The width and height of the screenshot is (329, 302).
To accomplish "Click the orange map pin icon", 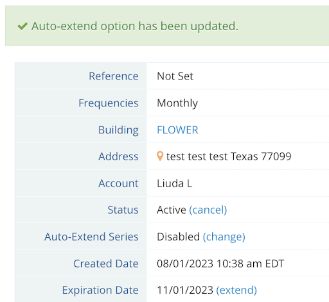I will pos(160,156).
